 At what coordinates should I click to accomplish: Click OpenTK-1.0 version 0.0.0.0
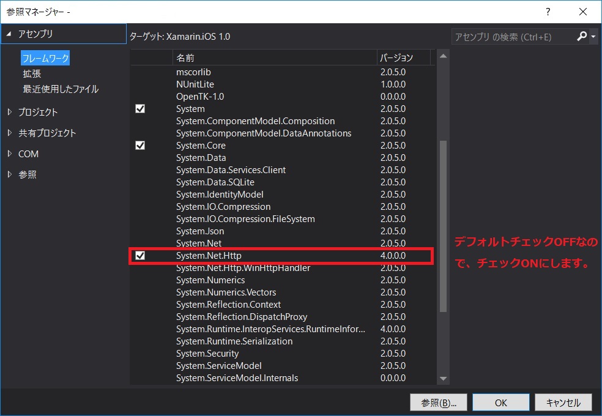click(x=393, y=97)
